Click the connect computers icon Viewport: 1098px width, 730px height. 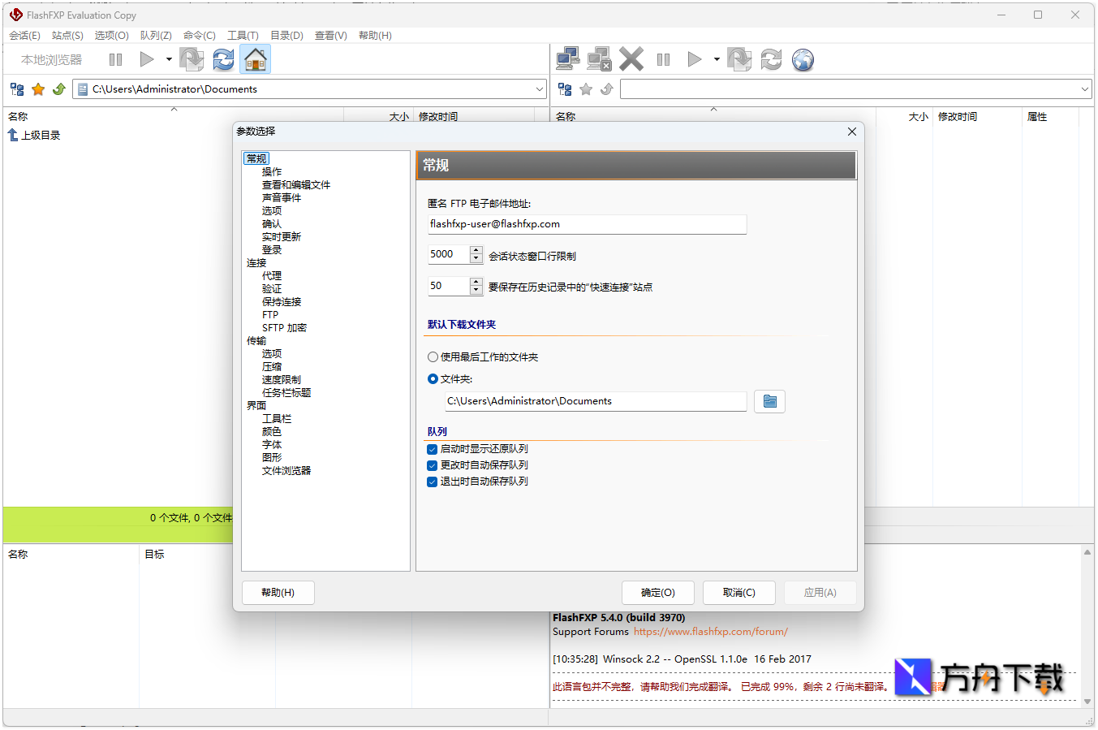[x=568, y=59]
